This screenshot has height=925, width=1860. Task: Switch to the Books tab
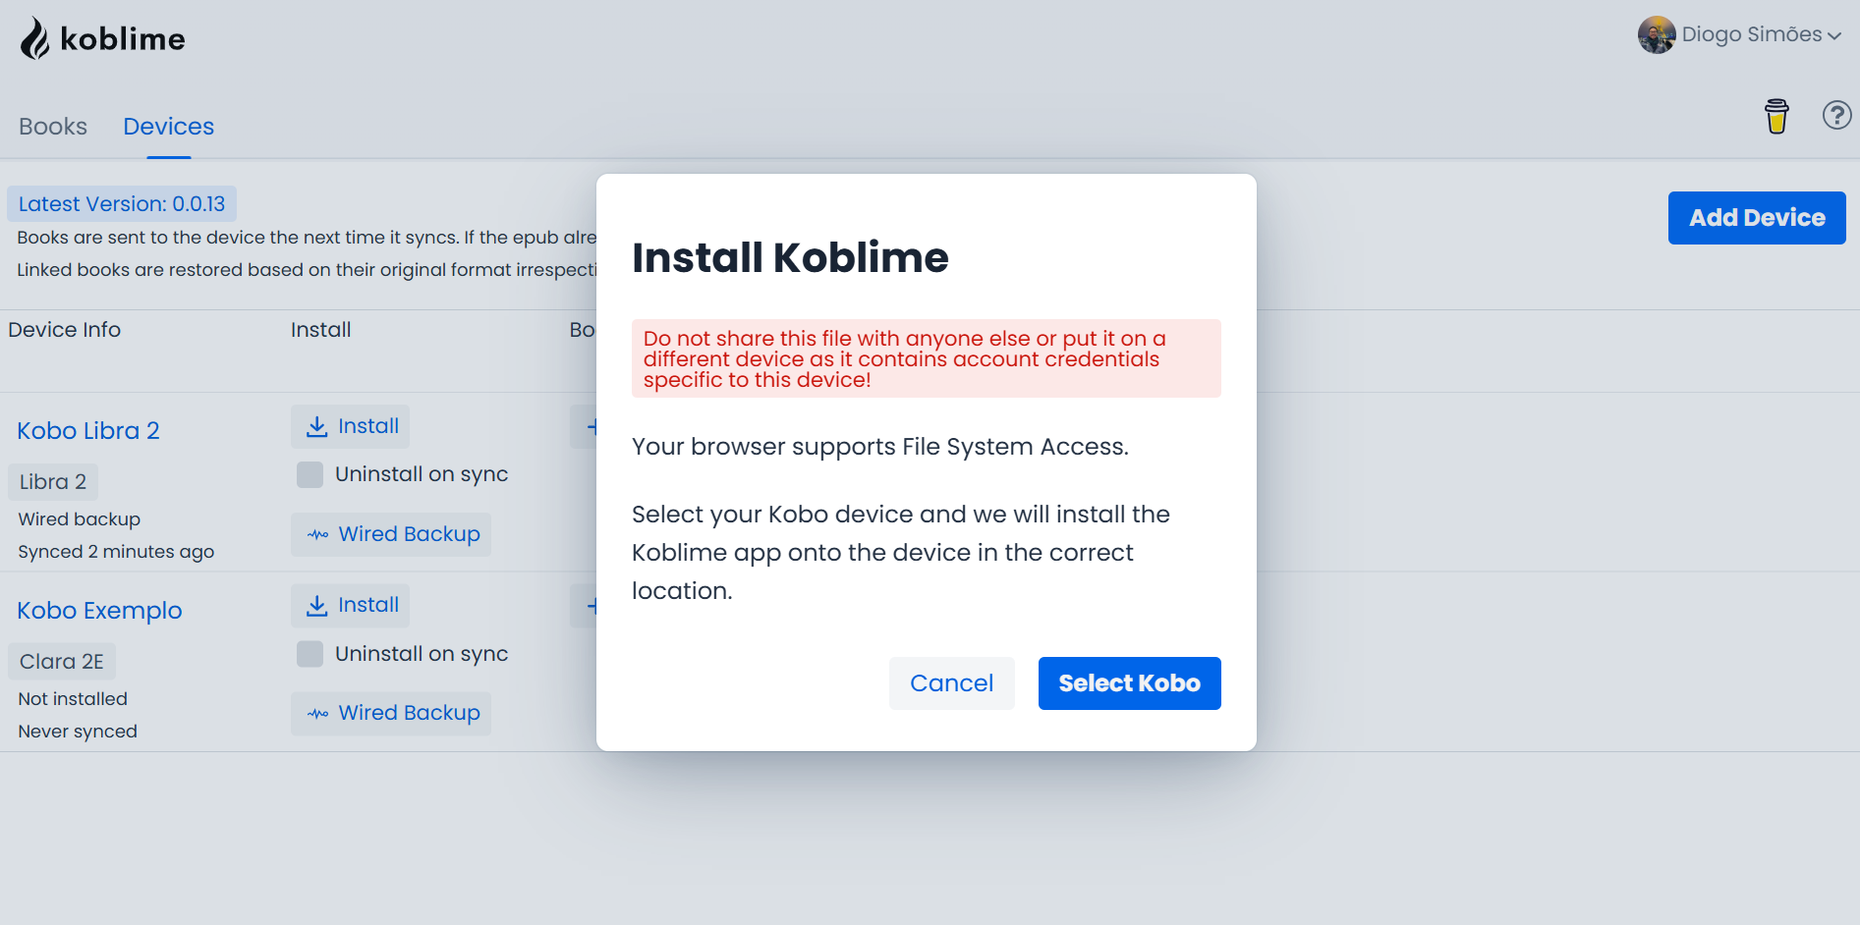(x=53, y=127)
